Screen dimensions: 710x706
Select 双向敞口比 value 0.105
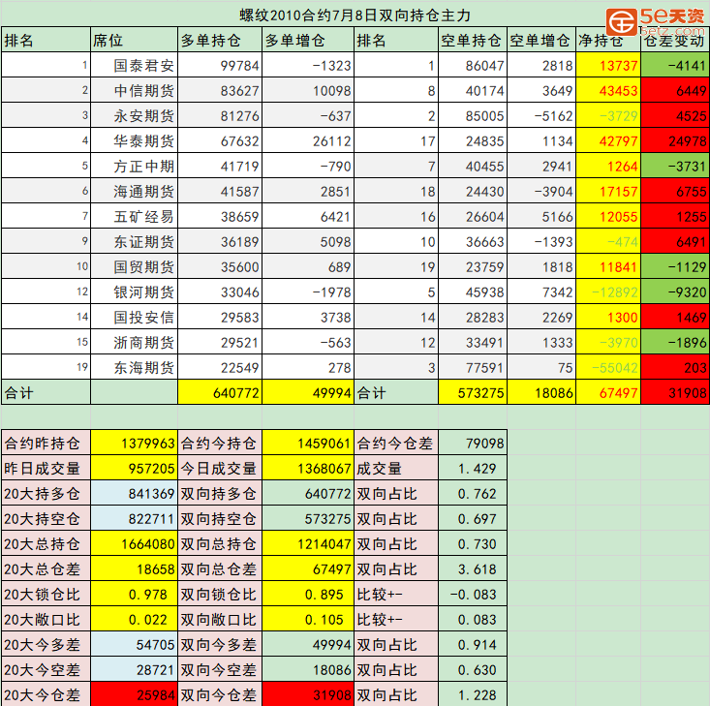308,620
